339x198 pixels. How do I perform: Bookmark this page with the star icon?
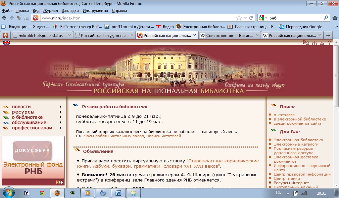click(x=239, y=18)
